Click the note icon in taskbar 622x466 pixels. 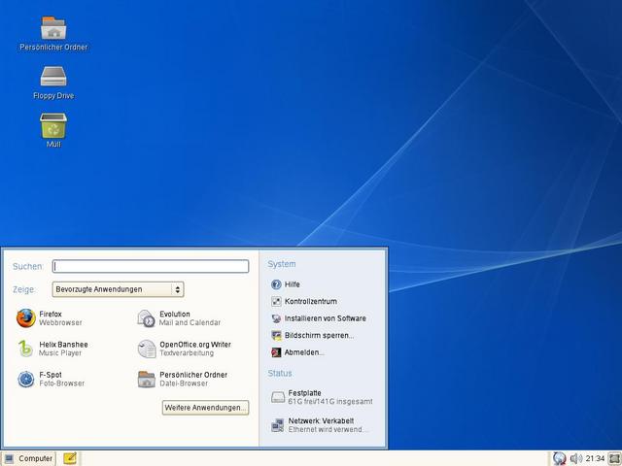[x=70, y=458]
